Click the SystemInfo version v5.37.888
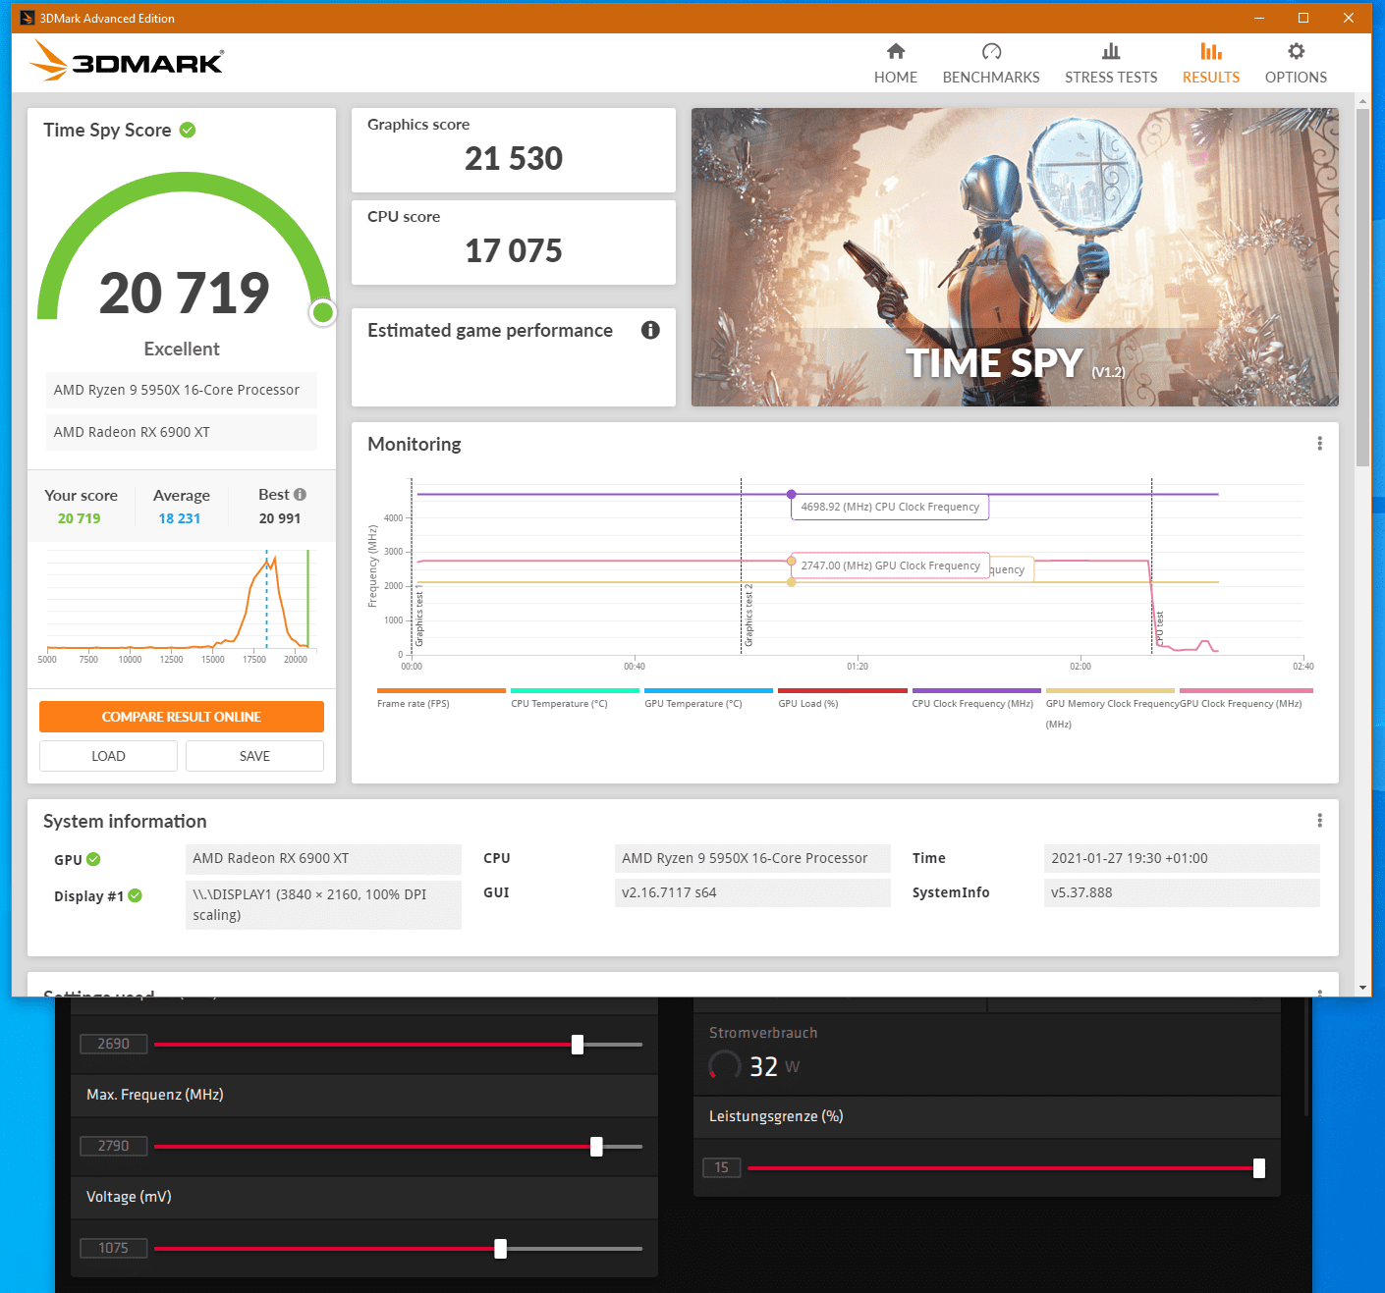This screenshot has height=1293, width=1385. click(x=1182, y=892)
